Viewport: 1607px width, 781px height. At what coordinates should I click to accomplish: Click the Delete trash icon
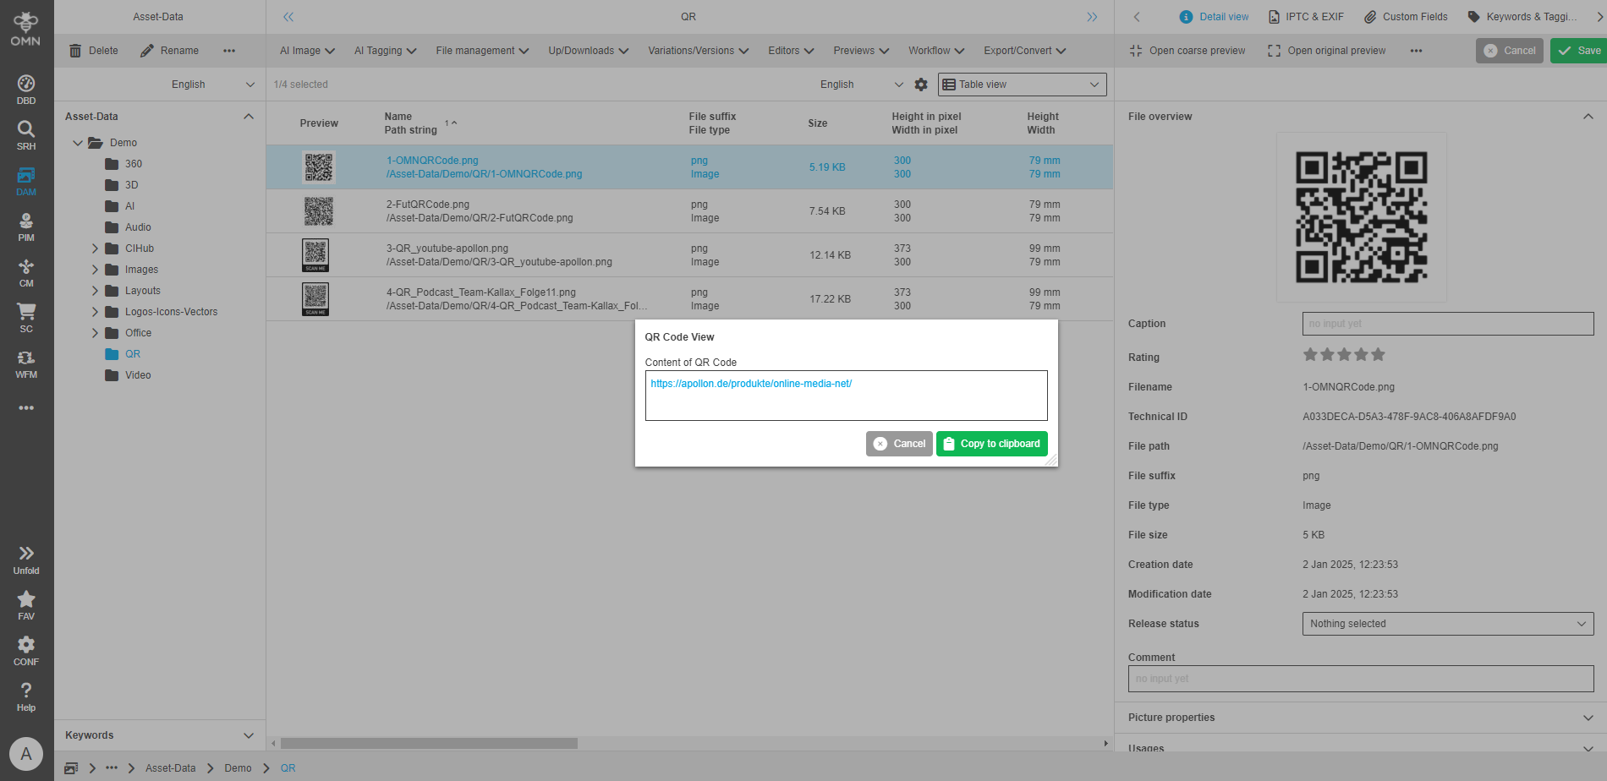75,51
